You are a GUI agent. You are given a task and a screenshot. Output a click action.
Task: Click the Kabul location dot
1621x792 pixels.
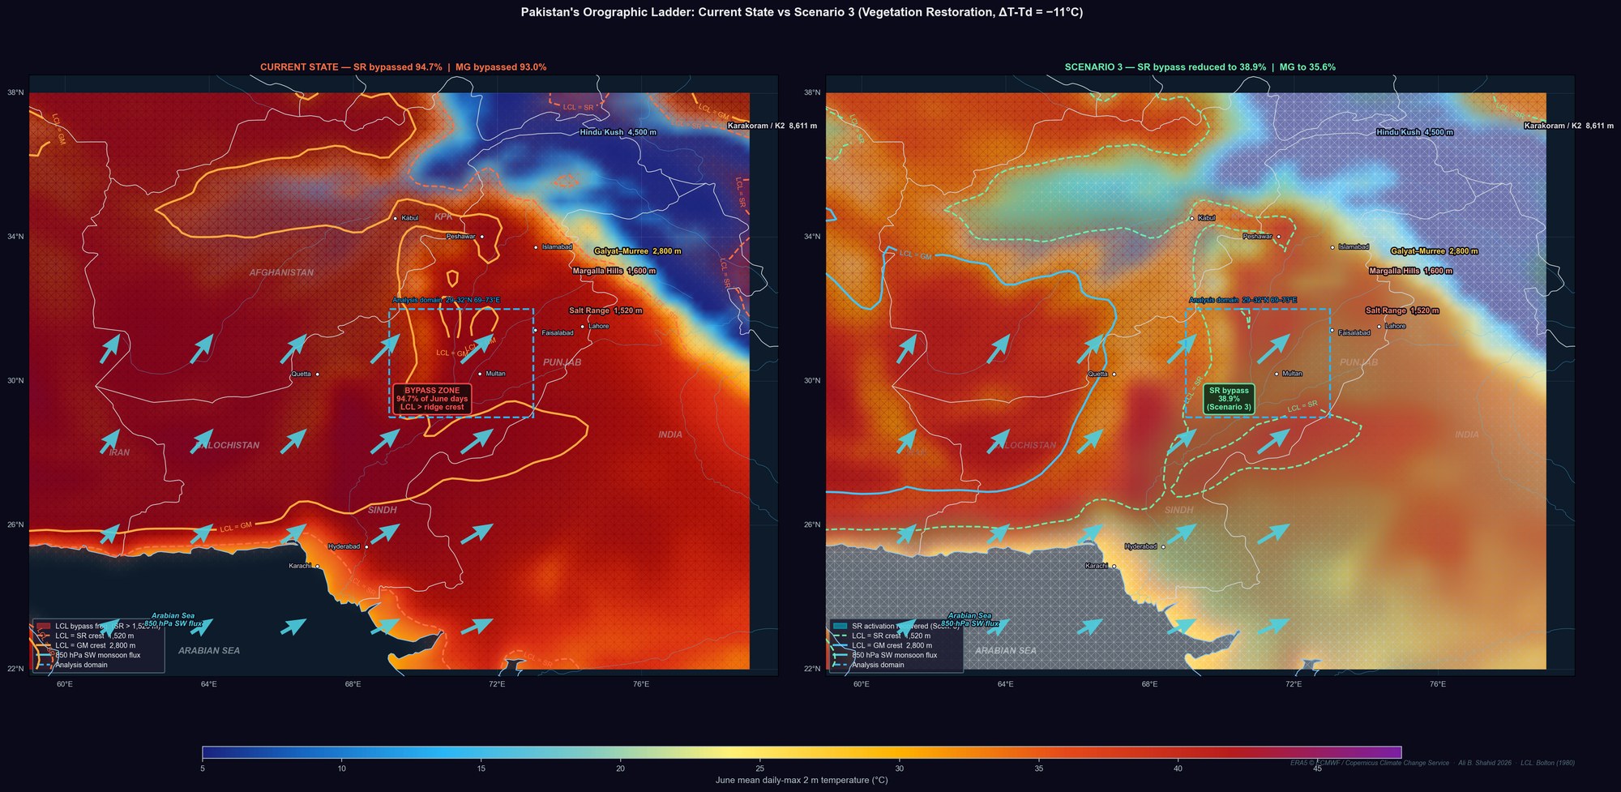point(397,218)
